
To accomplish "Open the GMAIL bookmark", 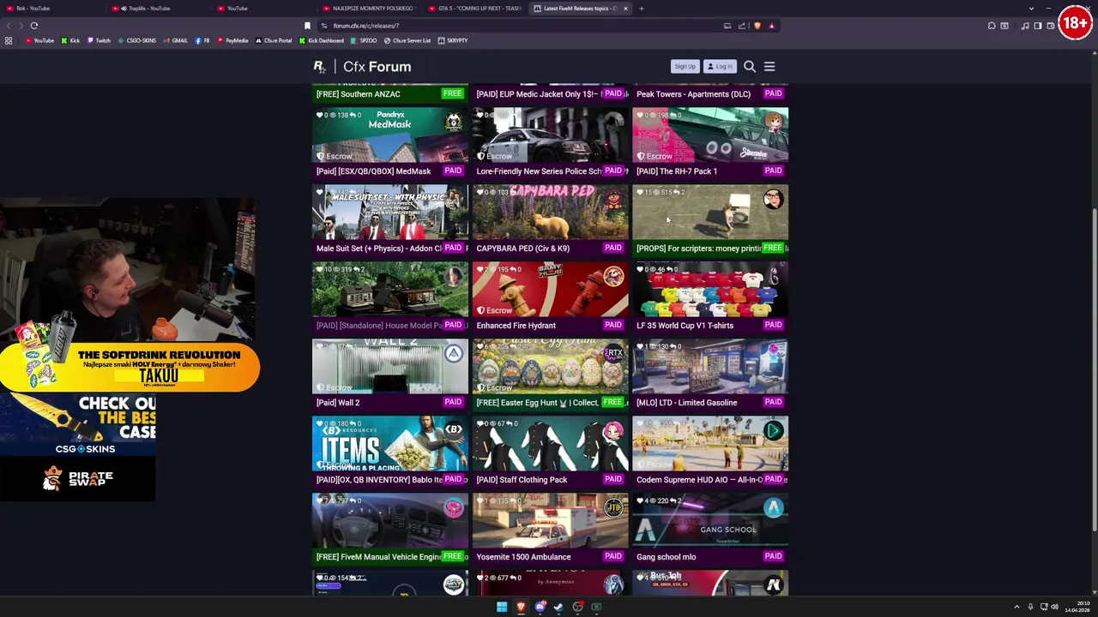I will tap(175, 40).
